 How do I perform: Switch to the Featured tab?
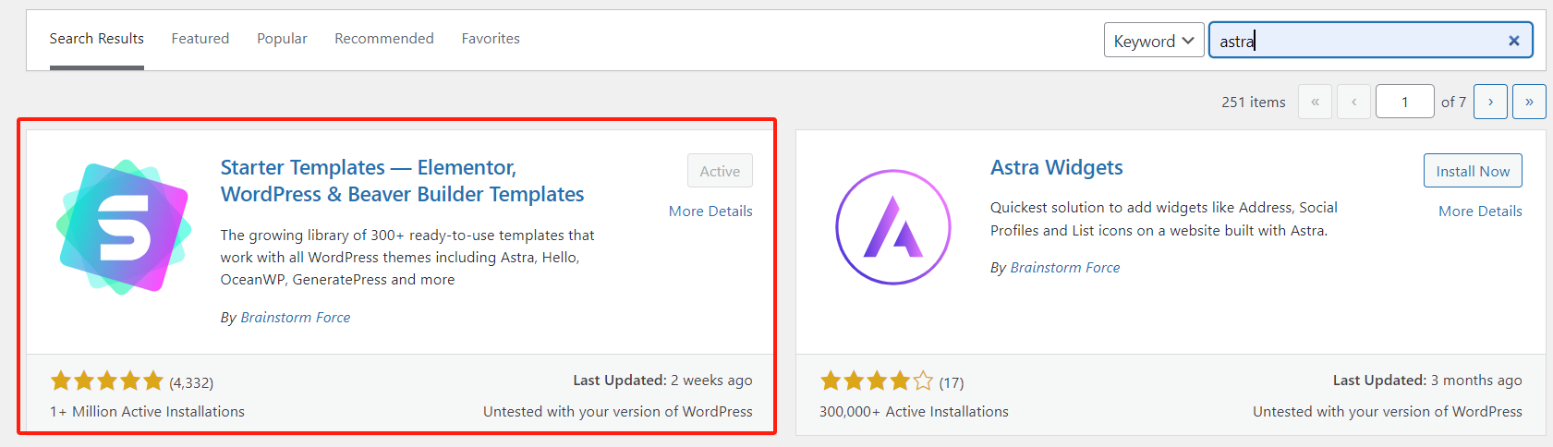pos(200,39)
